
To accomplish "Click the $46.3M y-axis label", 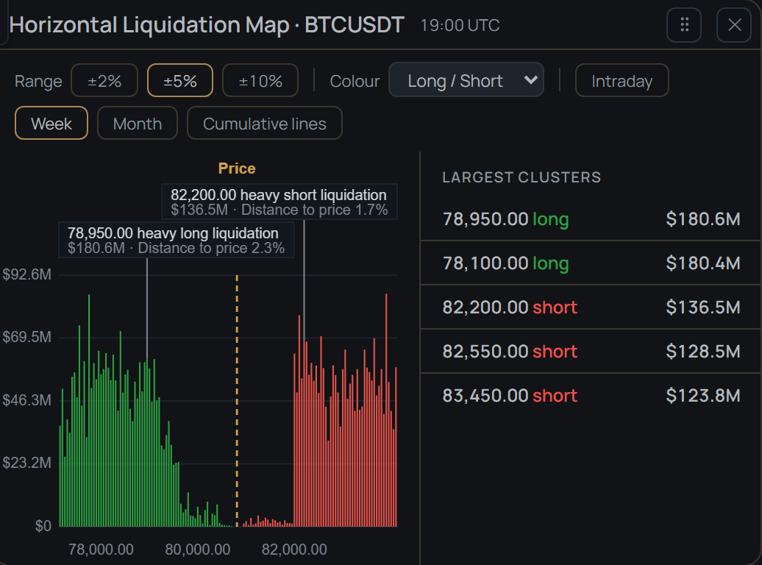I will (26, 400).
